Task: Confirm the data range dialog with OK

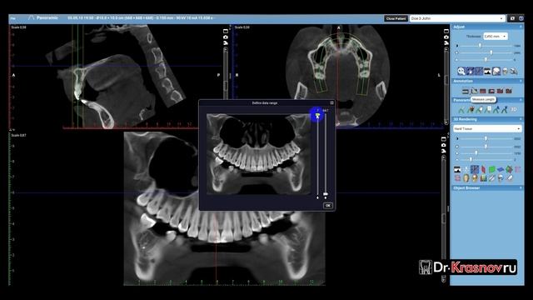Action: click(327, 206)
